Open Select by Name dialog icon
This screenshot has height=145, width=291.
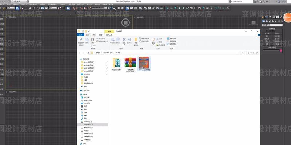coord(21,8)
